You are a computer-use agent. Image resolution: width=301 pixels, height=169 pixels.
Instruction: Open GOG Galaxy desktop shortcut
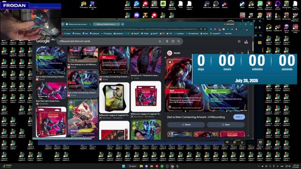(x=277, y=5)
